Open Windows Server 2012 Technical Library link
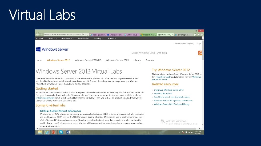The height and width of the screenshot is (146, 261). (172, 104)
